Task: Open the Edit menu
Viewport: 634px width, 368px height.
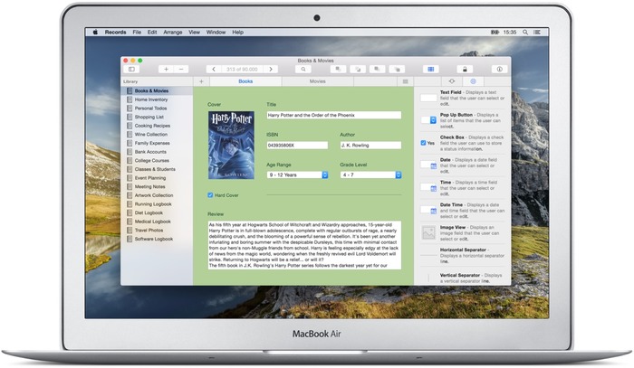Action: point(152,33)
